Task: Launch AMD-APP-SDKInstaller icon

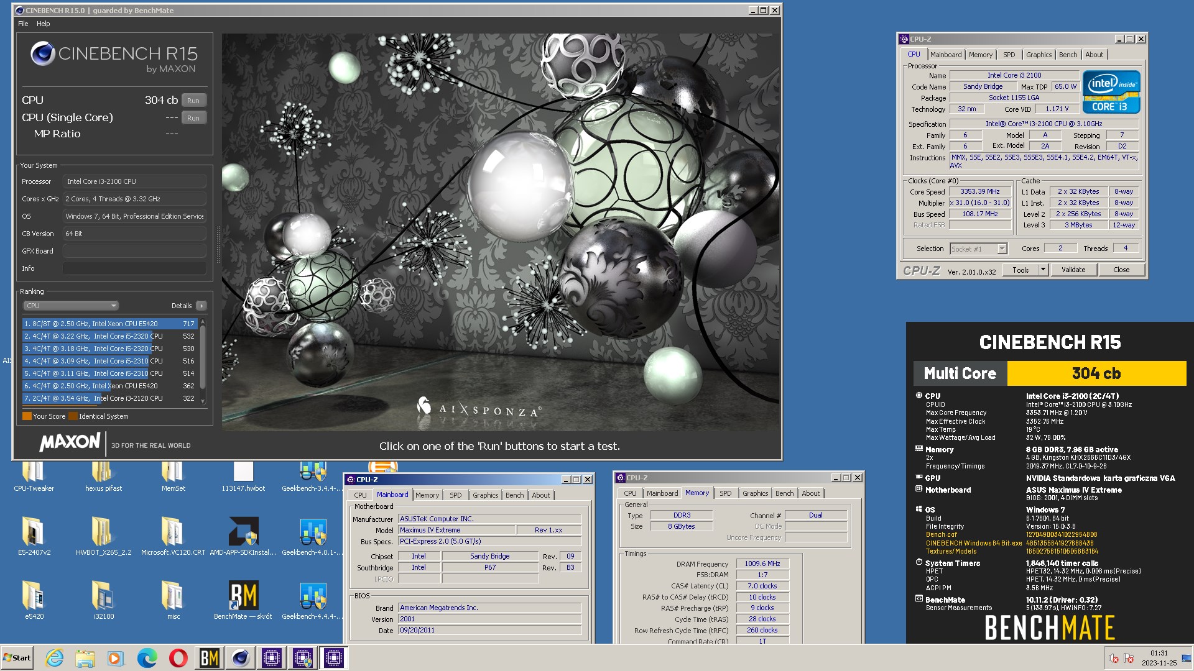Action: (x=243, y=536)
